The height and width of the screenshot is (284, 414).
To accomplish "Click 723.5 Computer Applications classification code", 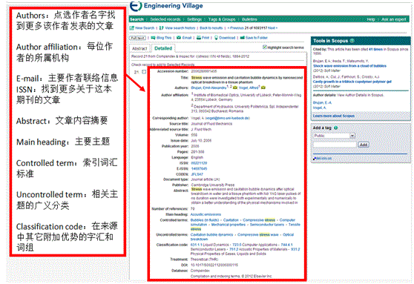I will point(255,245).
